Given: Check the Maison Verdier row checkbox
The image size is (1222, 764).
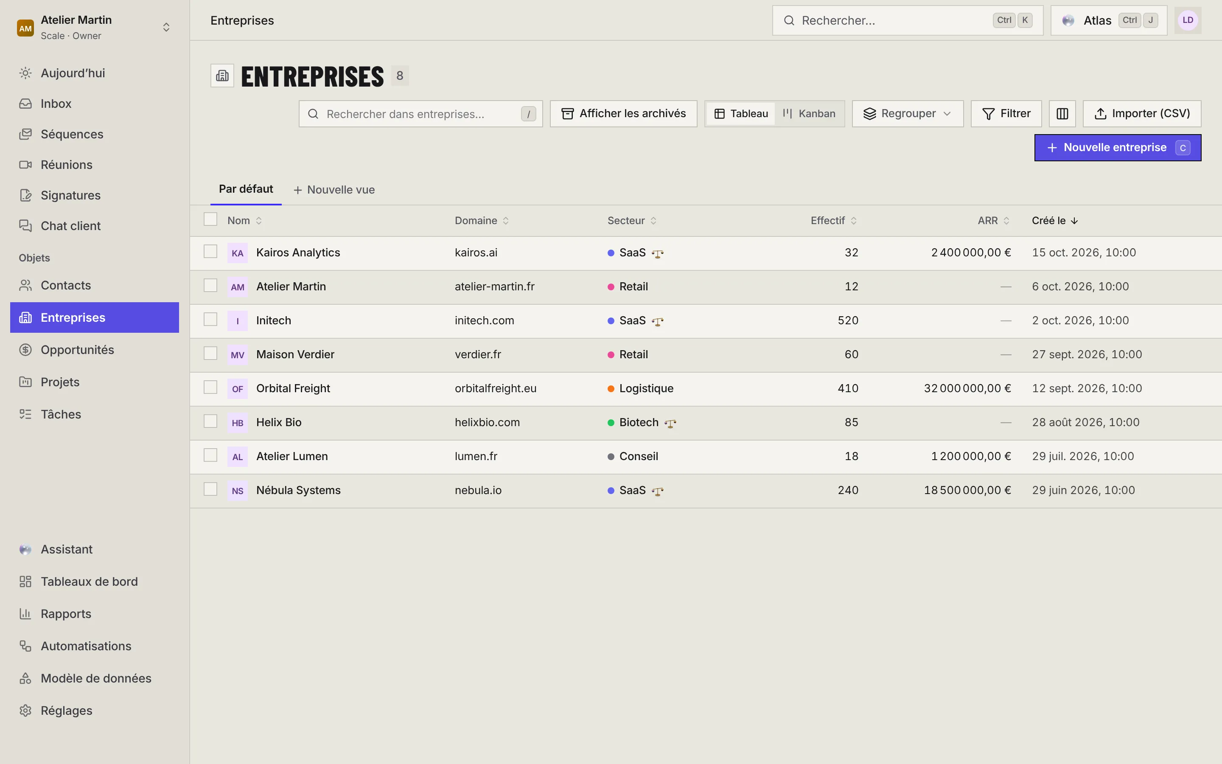Looking at the screenshot, I should point(210,353).
